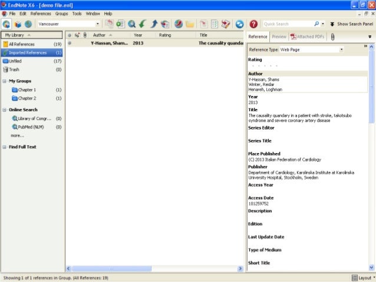Select the All References group
Screen dimensions: 376x282
point(32,44)
